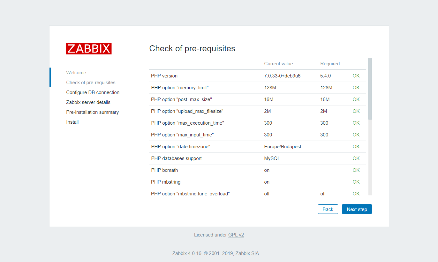This screenshot has width=438, height=262.
Task: Click the Required column header
Action: (330, 64)
